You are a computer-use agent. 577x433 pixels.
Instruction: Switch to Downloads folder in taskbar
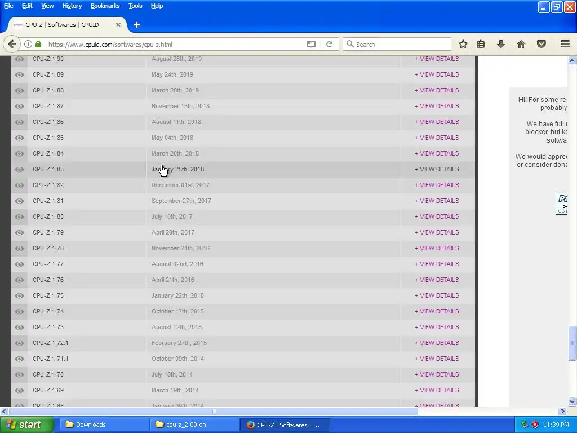(104, 425)
